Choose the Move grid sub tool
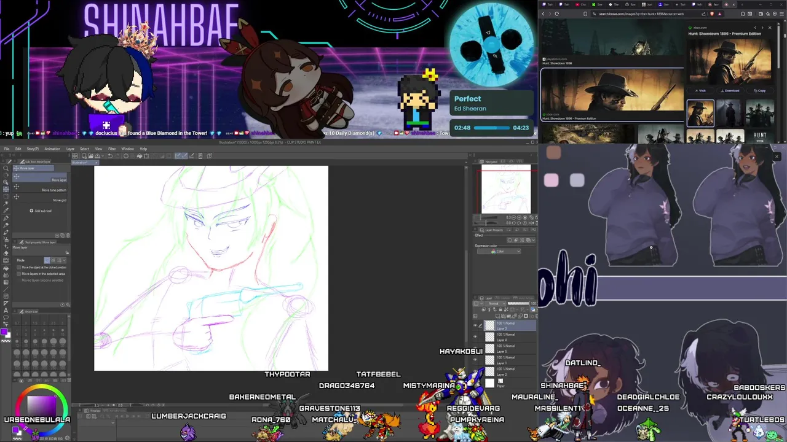The image size is (787, 442). click(40, 198)
